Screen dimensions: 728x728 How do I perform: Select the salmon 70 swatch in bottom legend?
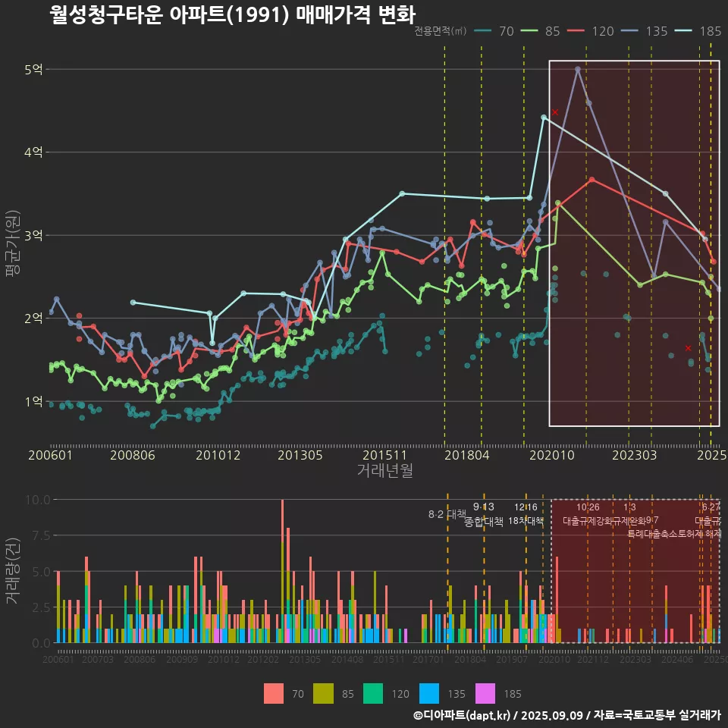(x=274, y=693)
